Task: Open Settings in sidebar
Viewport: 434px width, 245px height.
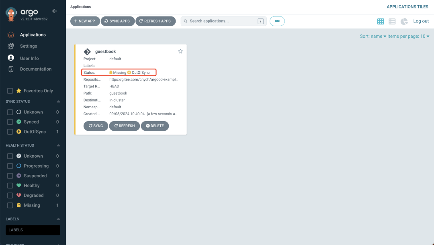Action: pos(29,46)
